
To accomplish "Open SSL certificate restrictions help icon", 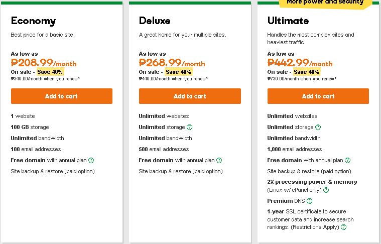I will (x=343, y=227).
